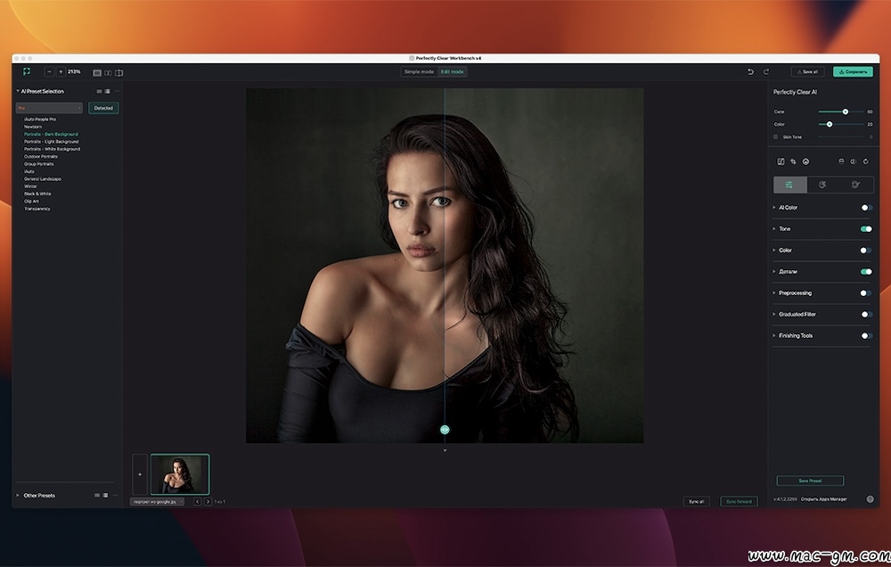Viewport: 891px width, 567px height.
Task: Expand the Other Presets panel
Action: click(x=18, y=496)
